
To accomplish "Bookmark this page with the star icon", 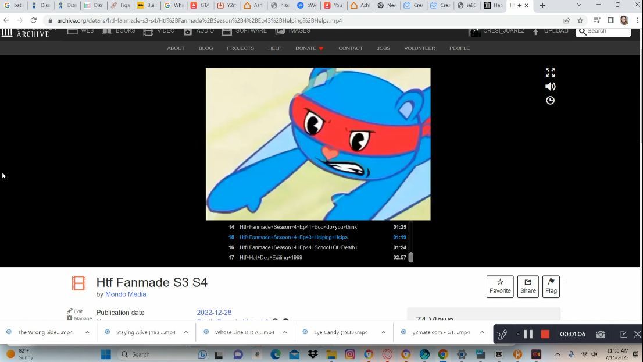I will (580, 20).
